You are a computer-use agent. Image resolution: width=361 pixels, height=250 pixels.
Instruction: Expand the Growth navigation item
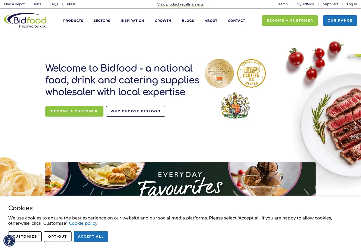(163, 21)
